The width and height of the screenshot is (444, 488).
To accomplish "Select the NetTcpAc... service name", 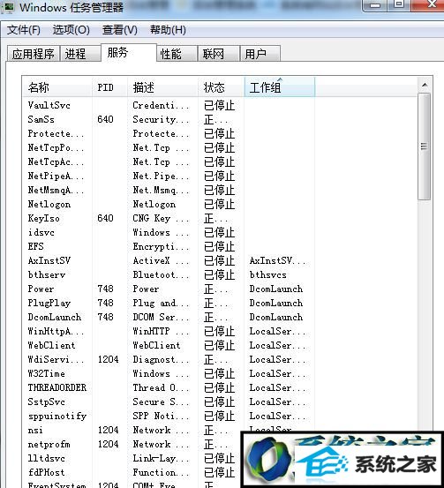I will (x=56, y=161).
